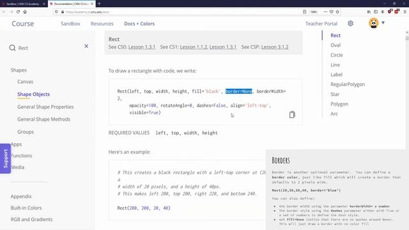Open the settings gear icon
This screenshot has width=409, height=230.
[x=350, y=24]
